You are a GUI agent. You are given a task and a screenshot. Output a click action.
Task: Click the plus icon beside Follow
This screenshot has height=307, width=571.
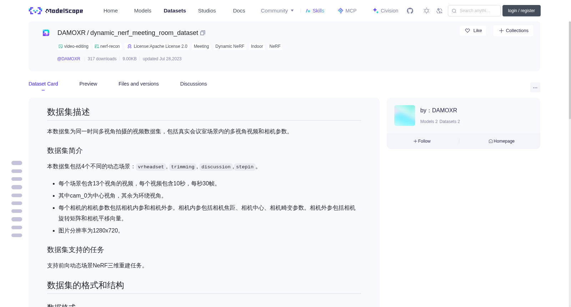415,141
